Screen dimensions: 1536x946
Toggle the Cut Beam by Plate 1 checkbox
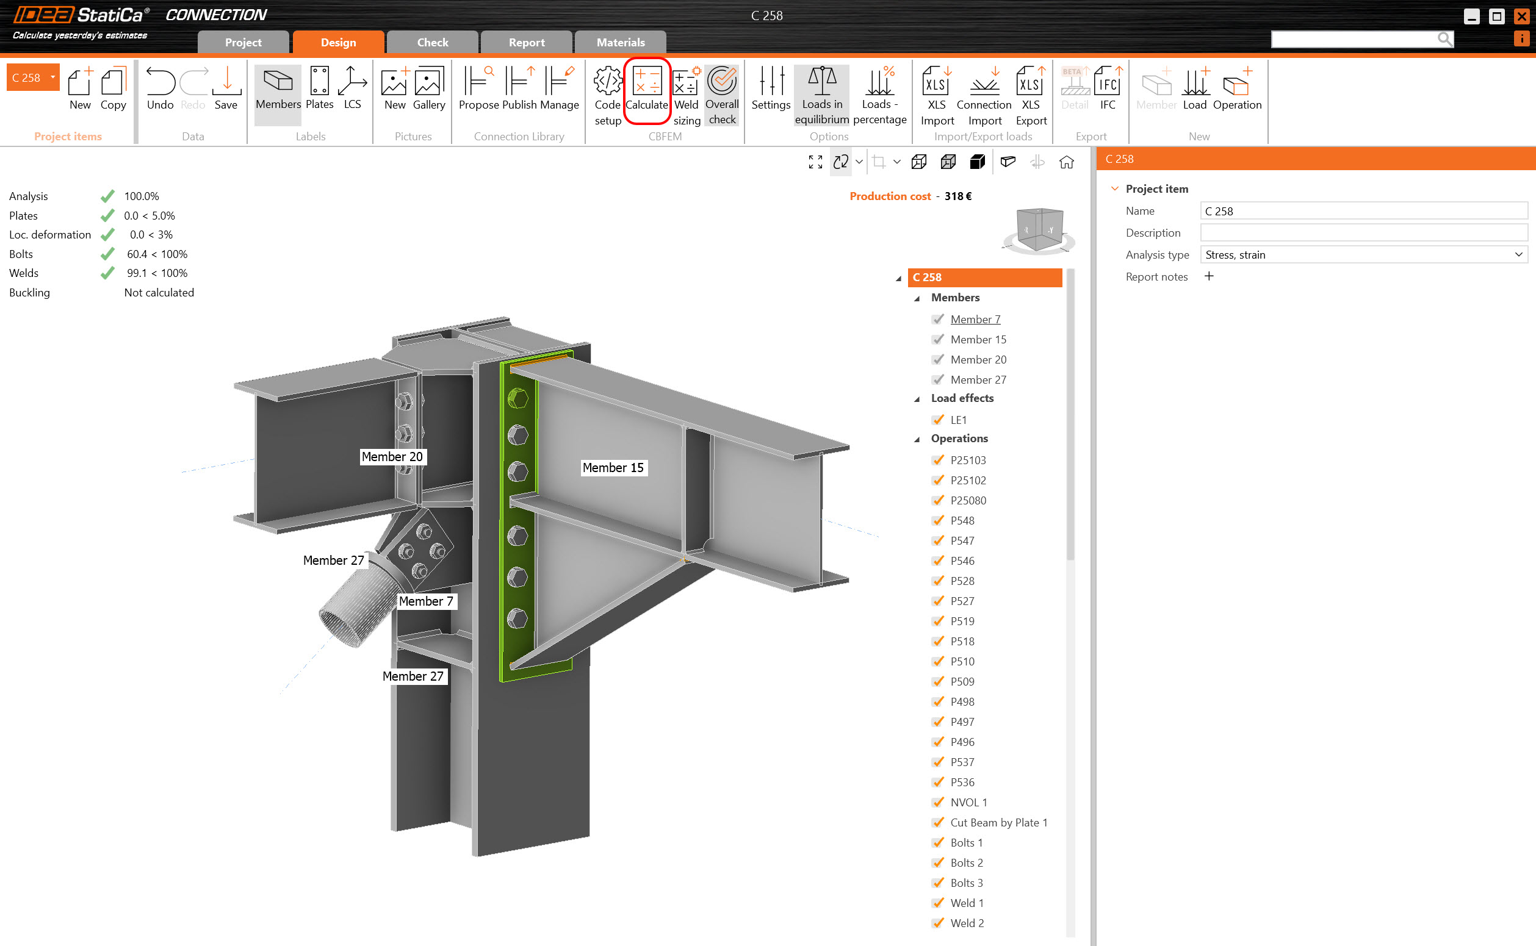[x=937, y=823]
